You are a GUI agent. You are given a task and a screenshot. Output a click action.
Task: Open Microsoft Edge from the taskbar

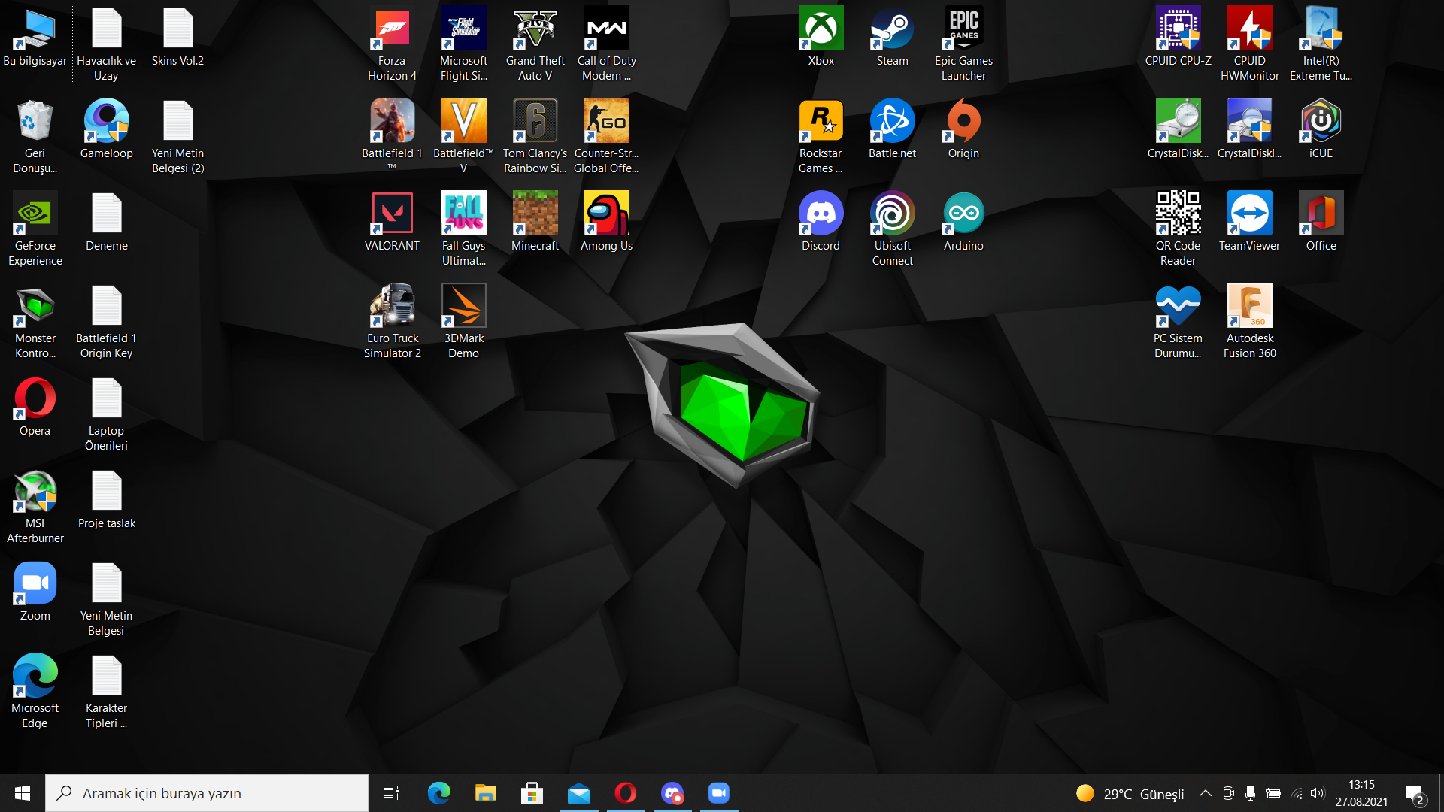(x=438, y=792)
